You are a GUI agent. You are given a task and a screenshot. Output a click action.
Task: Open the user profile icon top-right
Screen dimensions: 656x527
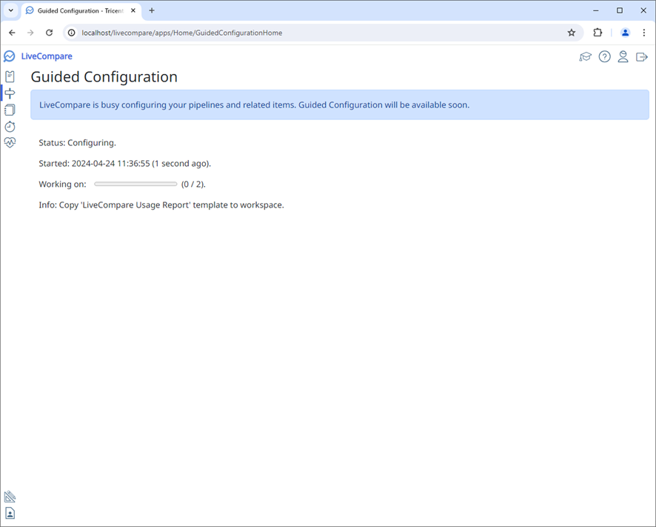click(623, 56)
